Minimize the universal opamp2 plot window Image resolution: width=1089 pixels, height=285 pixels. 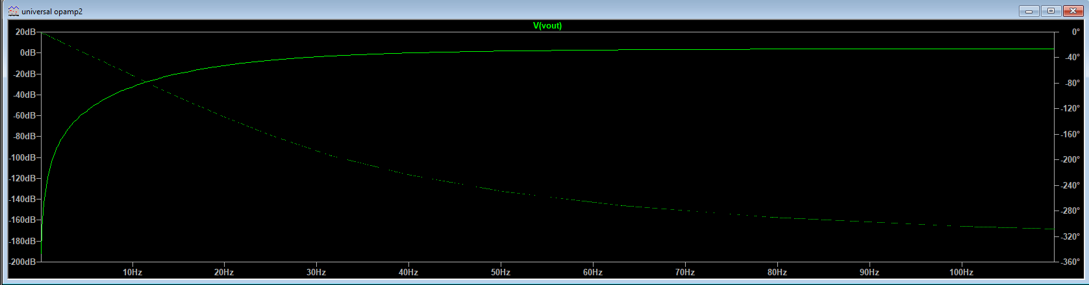1029,11
